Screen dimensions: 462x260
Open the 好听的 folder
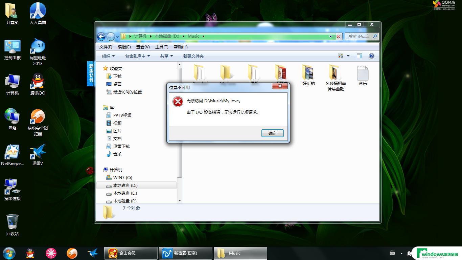(x=308, y=75)
